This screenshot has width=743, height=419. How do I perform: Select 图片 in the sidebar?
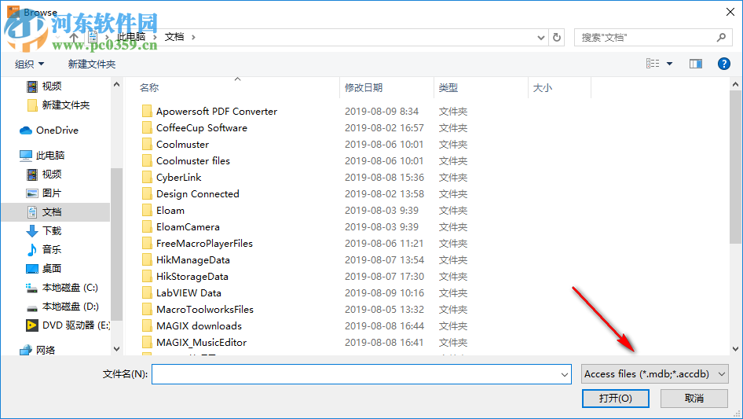coord(51,193)
